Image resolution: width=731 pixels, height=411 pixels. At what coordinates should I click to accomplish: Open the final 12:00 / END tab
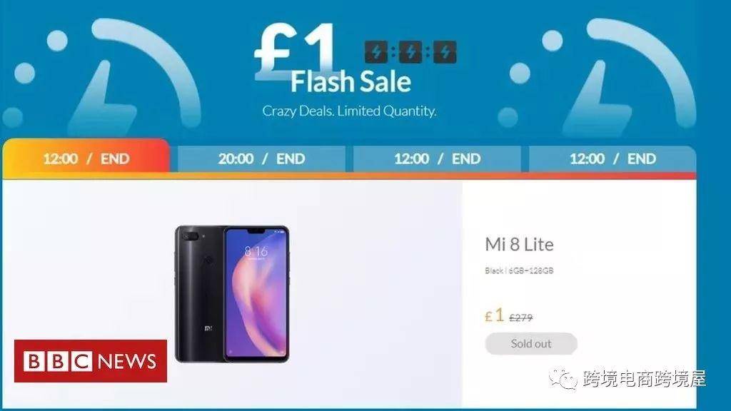coord(612,159)
